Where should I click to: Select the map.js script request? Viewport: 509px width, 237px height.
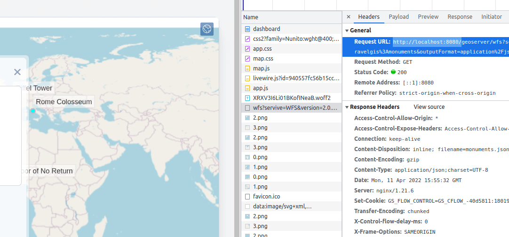pos(261,69)
